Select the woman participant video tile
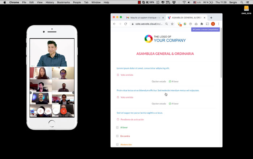Image resolution: width=253 pixels, height=159 pixels. click(41, 73)
